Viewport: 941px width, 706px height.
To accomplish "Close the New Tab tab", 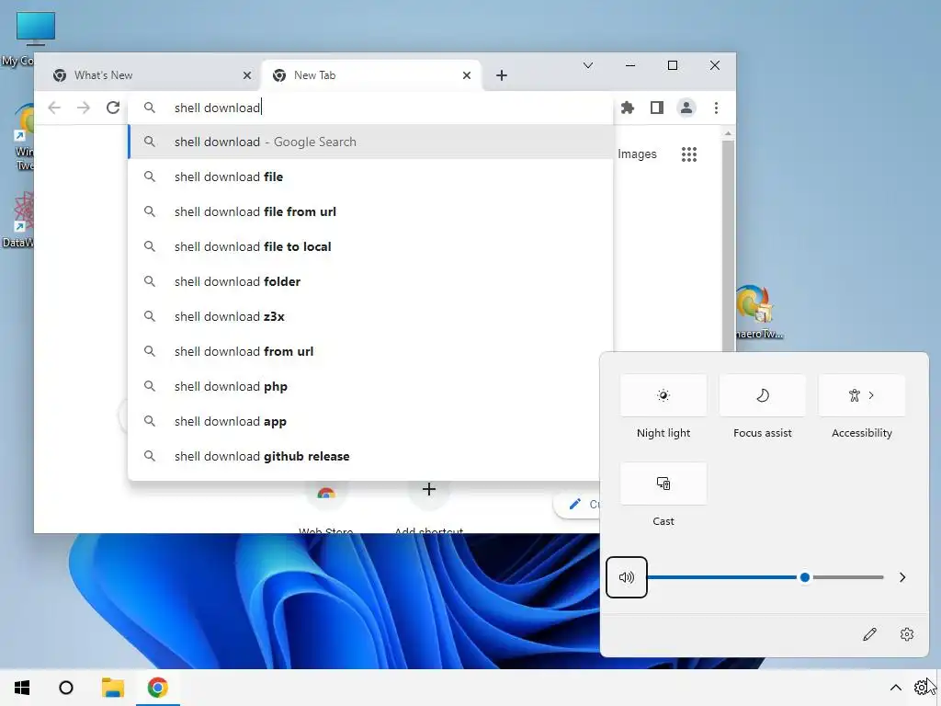I will [x=467, y=75].
